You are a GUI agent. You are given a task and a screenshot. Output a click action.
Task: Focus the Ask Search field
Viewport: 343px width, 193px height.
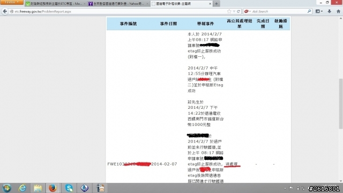coord(279,11)
